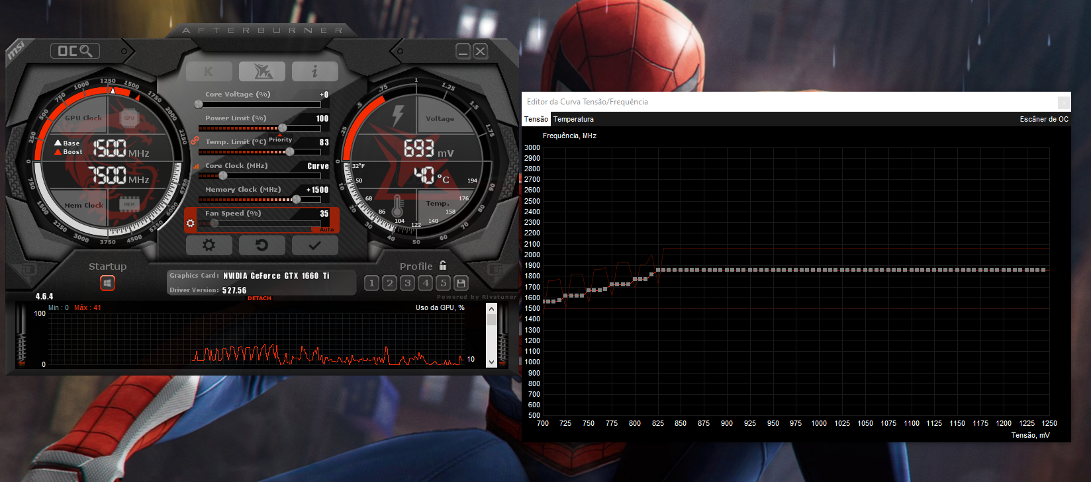1091x482 pixels.
Task: Click the thermometer icon in temp gauge
Action: (398, 207)
